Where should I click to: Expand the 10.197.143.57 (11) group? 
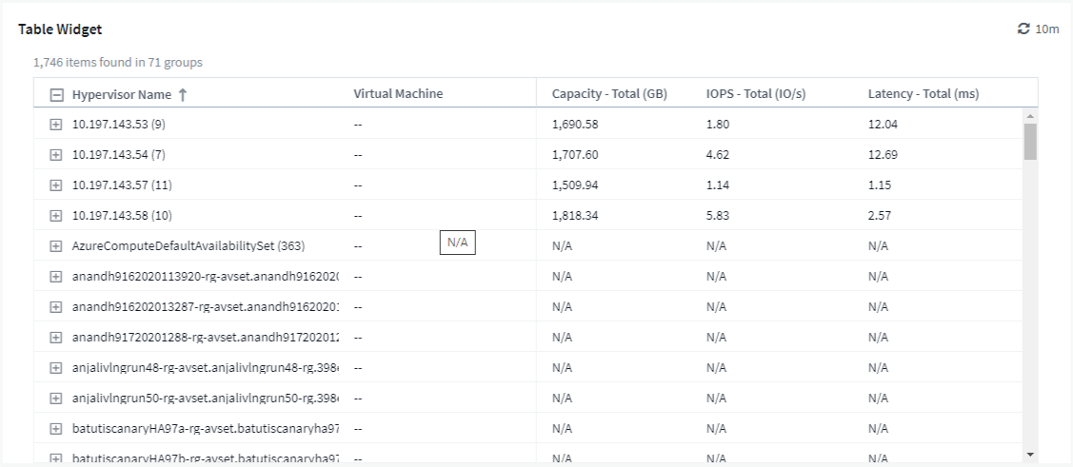point(56,185)
